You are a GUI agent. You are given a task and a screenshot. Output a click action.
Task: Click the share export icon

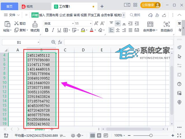click(164, 15)
